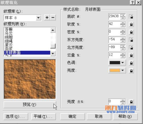The height and width of the screenshot is (124, 143).
Task: Toggle lock icon for 色调 color
Action: [x=131, y=63]
